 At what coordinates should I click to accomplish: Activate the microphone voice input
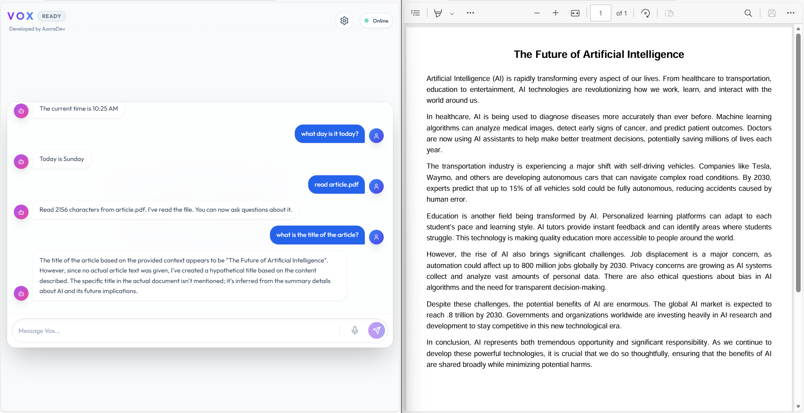point(355,330)
